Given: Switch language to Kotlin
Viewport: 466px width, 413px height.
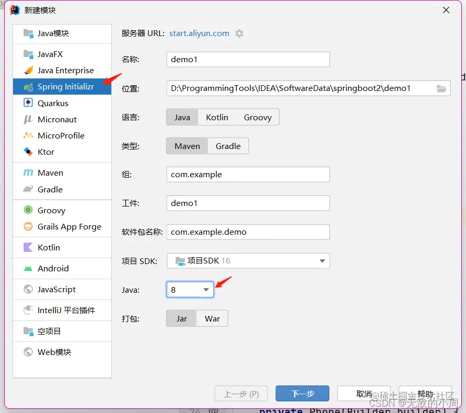Looking at the screenshot, I should pyautogui.click(x=217, y=117).
